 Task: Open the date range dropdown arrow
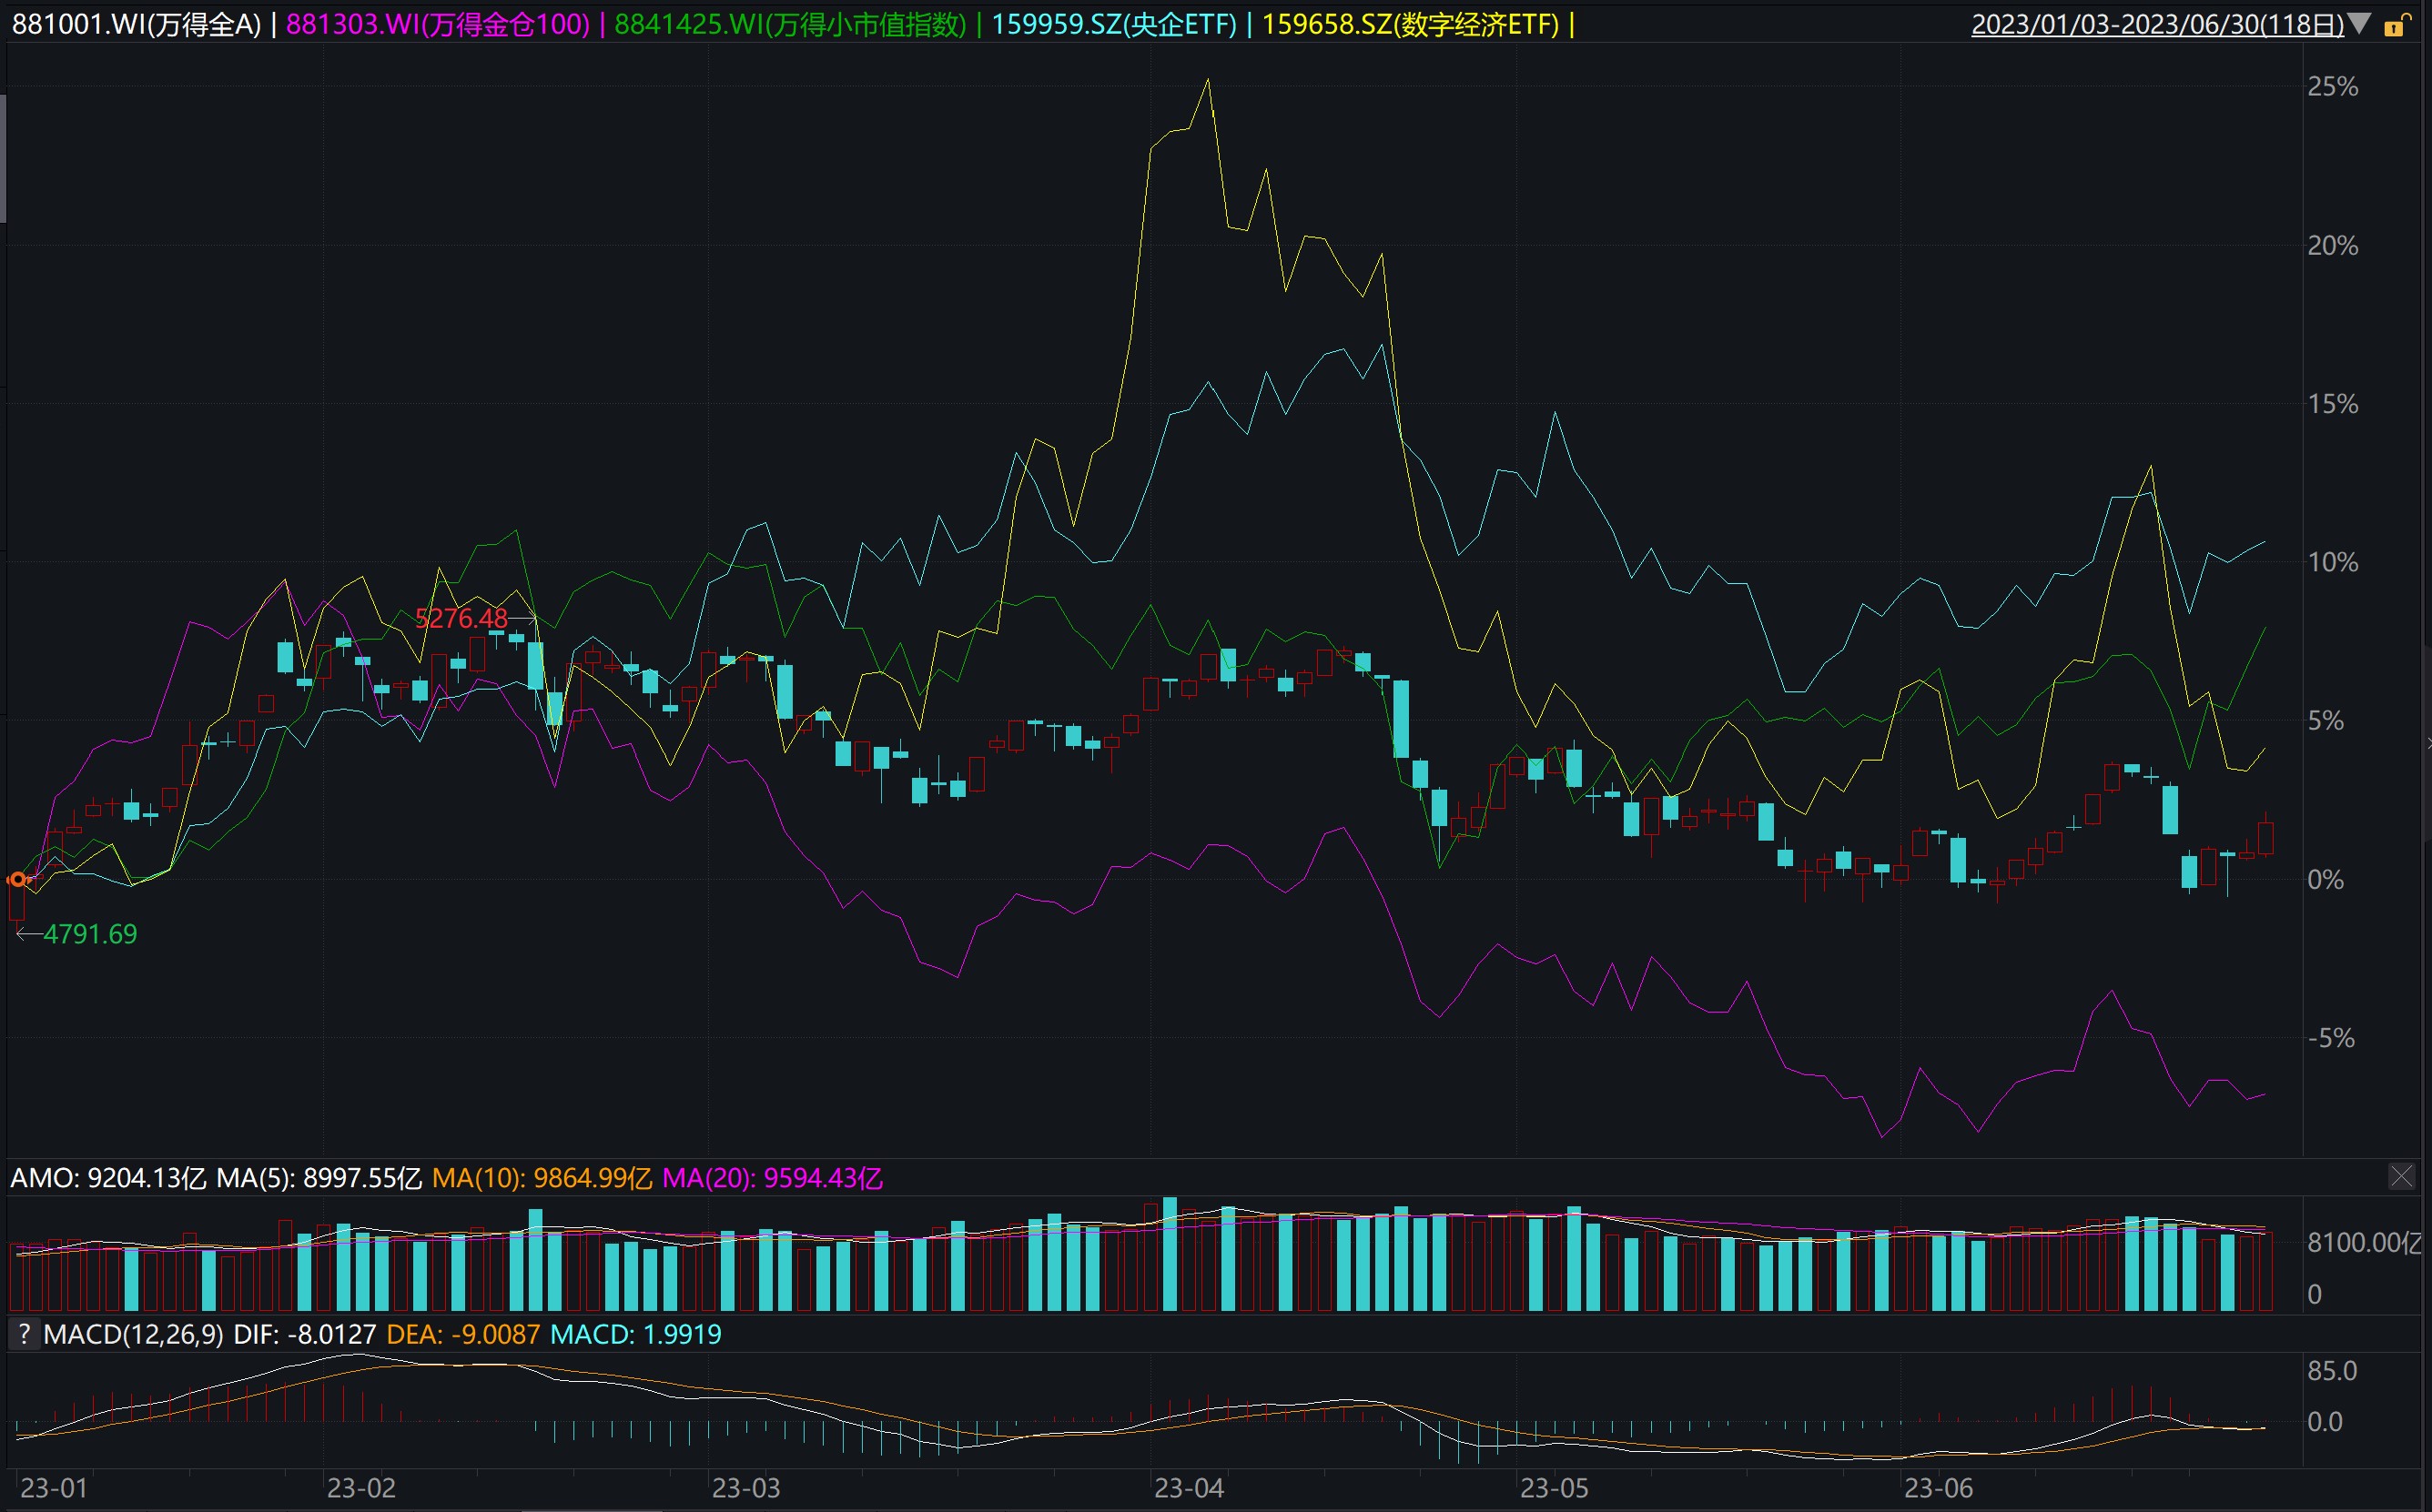[x=2359, y=24]
